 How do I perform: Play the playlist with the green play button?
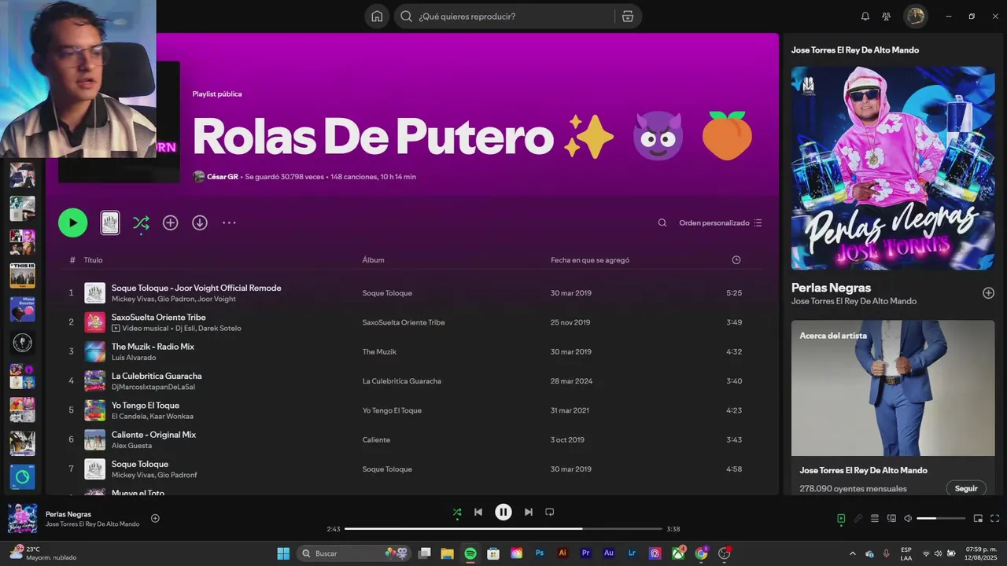point(72,222)
